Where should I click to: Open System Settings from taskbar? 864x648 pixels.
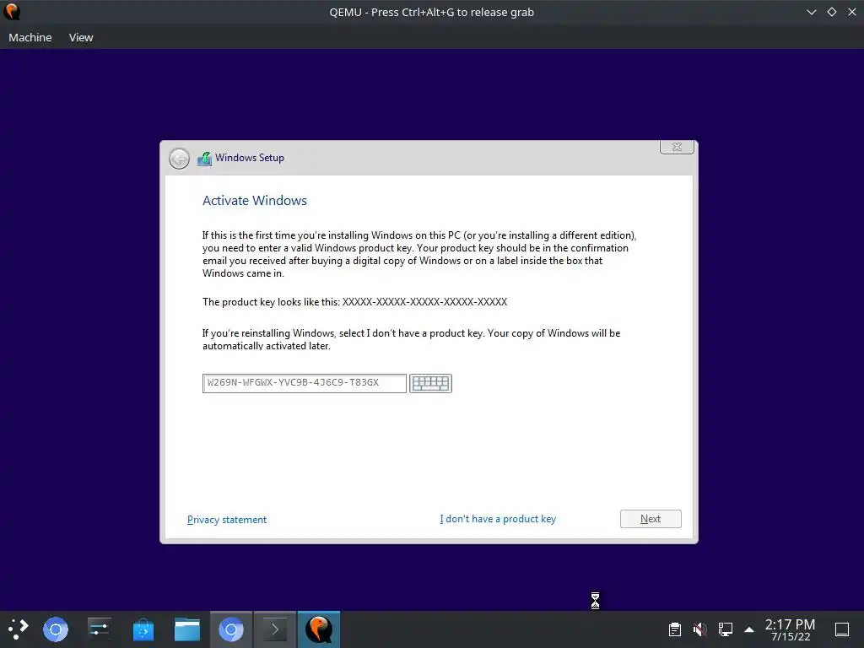[100, 629]
